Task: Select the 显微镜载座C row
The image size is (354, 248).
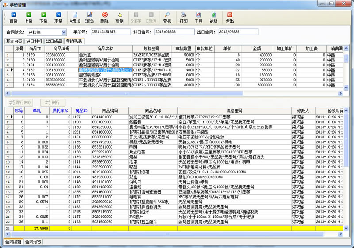Action: pos(174,75)
